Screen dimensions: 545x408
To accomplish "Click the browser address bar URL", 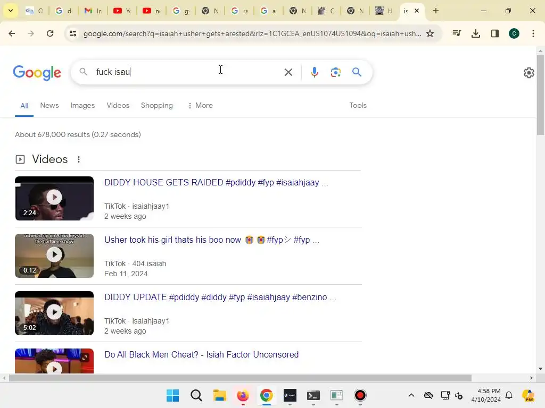I will [x=252, y=33].
